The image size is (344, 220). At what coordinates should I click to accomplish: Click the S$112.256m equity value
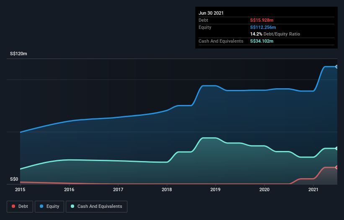point(263,27)
